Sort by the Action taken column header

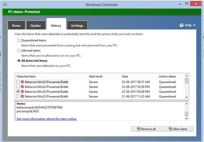[171, 76]
